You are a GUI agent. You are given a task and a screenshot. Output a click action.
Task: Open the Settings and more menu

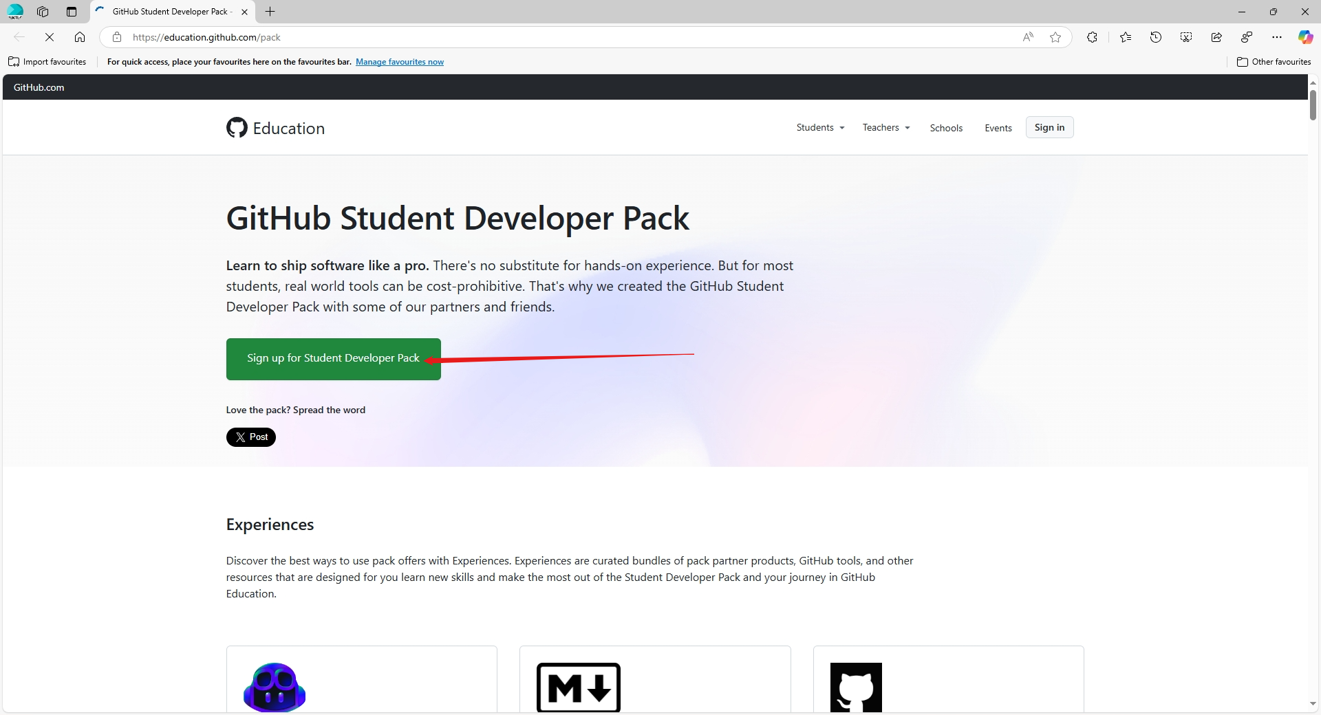[1276, 37]
